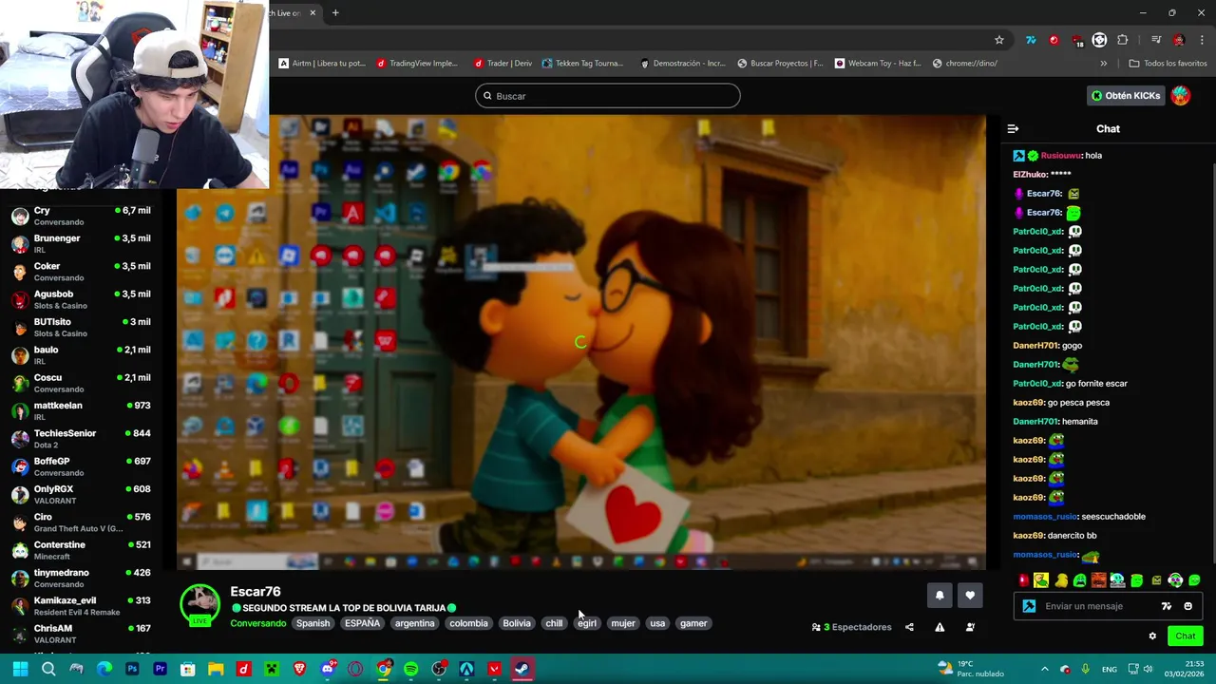Open the Airtm bookmark

tap(322, 64)
